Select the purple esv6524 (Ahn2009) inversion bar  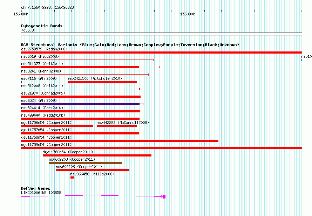click(80, 104)
